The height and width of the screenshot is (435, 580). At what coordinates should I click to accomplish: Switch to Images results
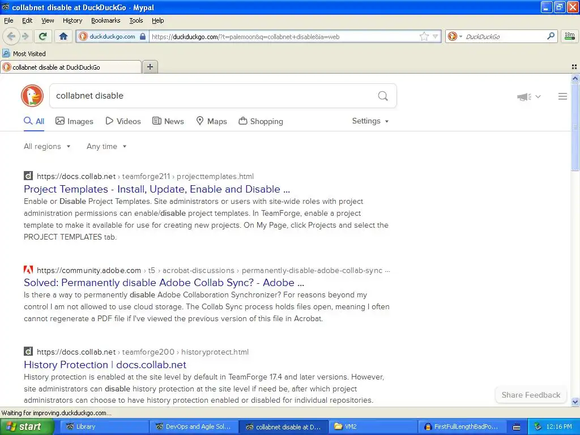click(74, 121)
